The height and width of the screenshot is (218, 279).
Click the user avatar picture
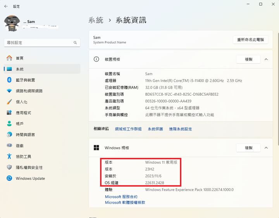point(12,23)
